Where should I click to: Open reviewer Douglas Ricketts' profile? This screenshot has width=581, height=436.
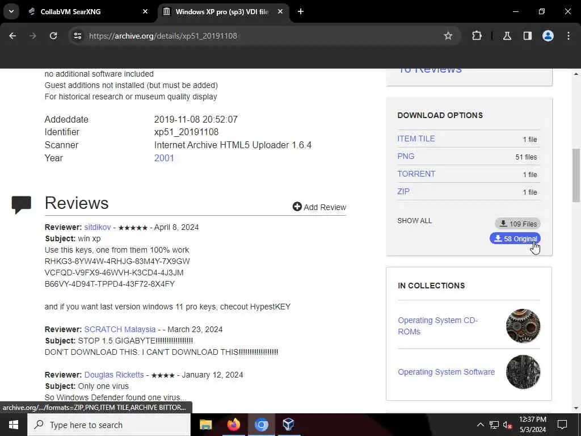[x=113, y=375]
